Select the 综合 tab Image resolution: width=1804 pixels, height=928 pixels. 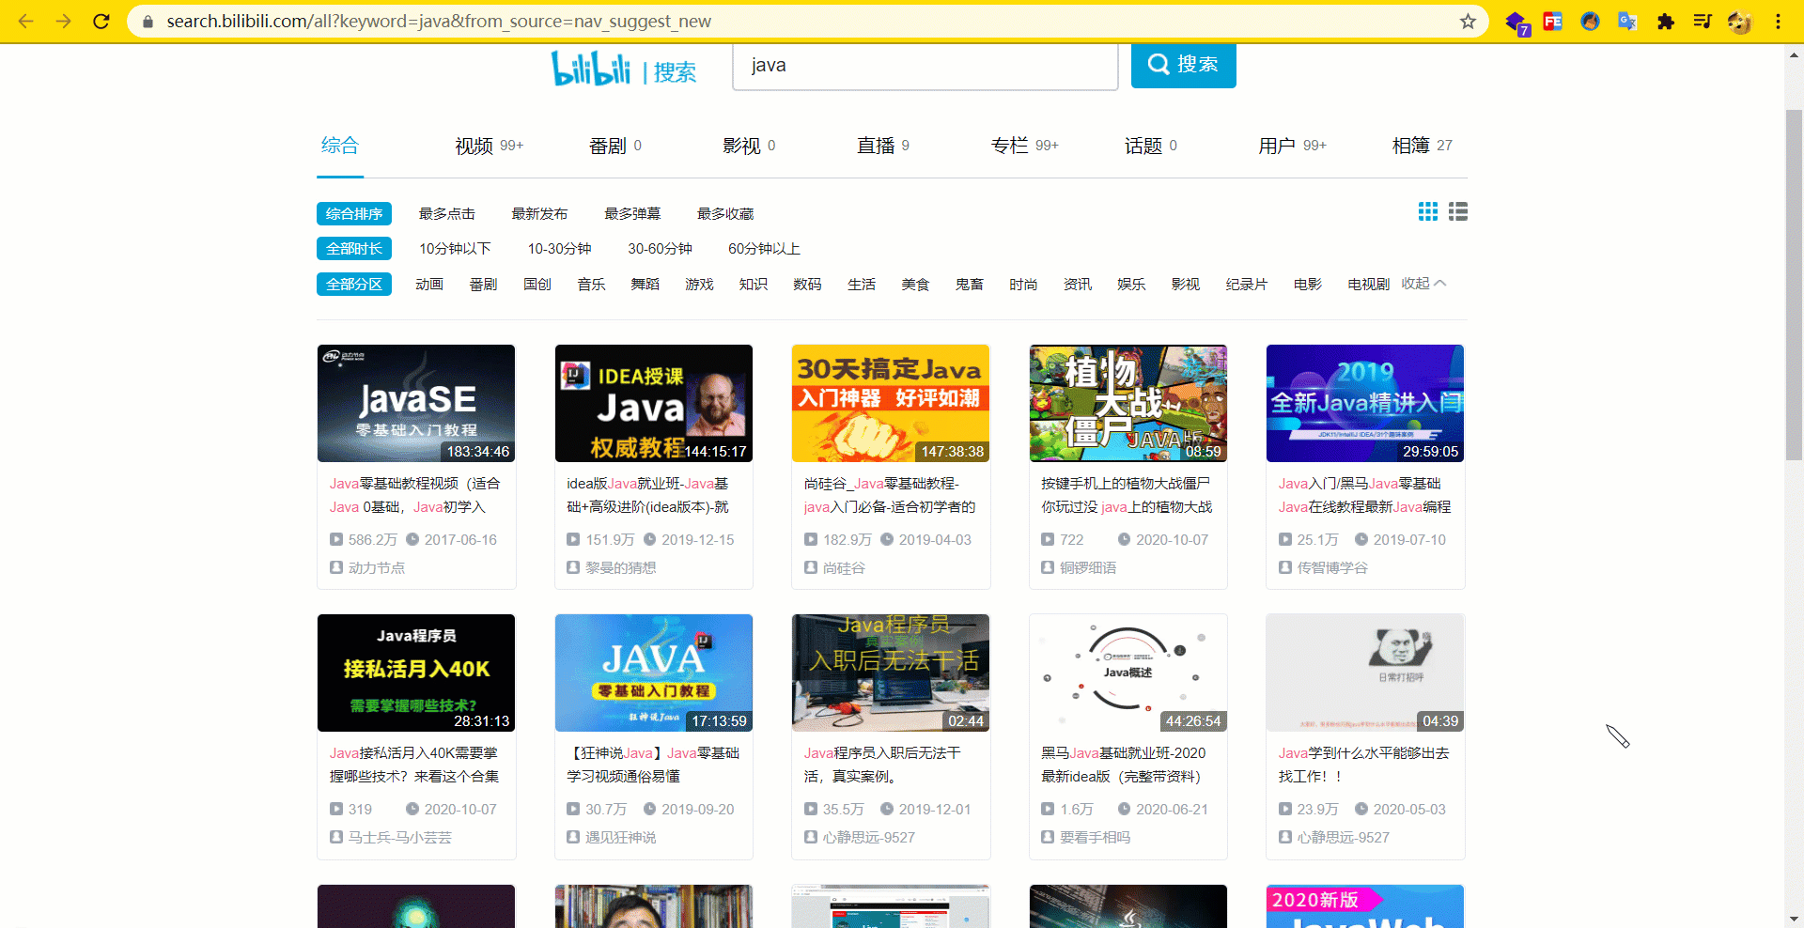click(x=340, y=146)
